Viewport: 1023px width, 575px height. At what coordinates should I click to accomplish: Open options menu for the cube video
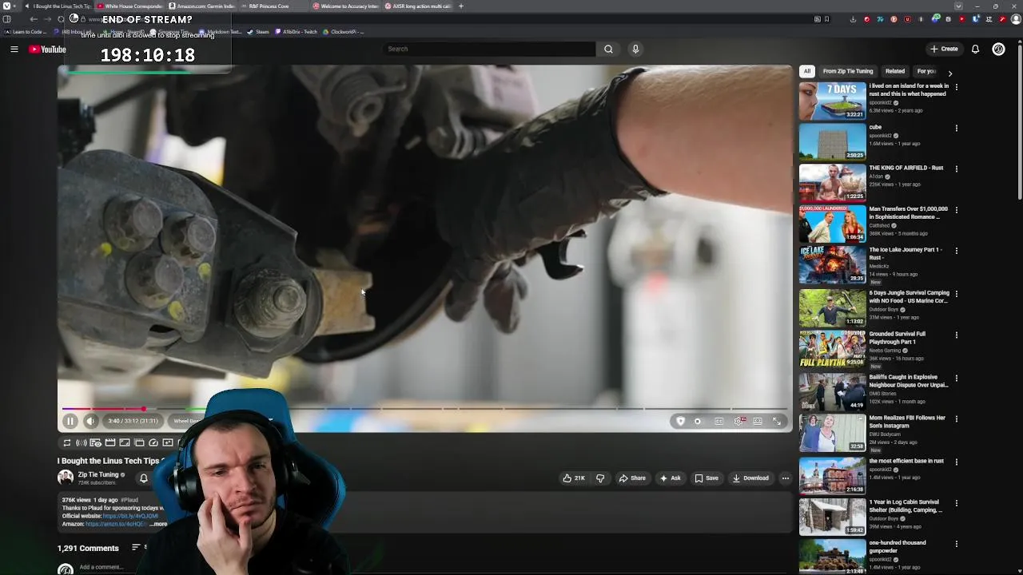tap(956, 128)
